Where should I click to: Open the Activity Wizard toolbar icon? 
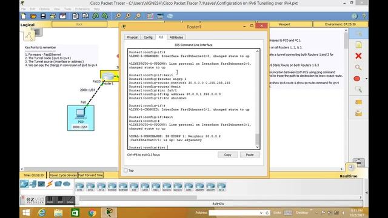[63, 16]
